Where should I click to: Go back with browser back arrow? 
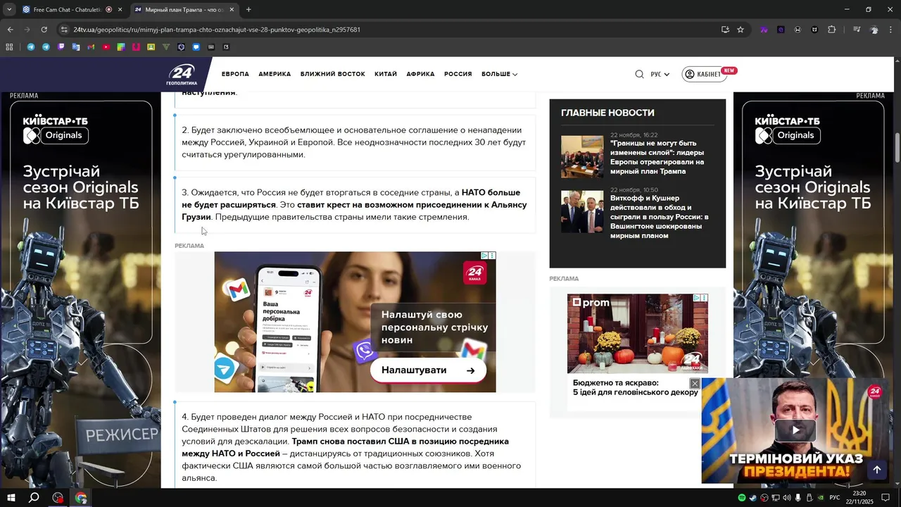tap(10, 30)
